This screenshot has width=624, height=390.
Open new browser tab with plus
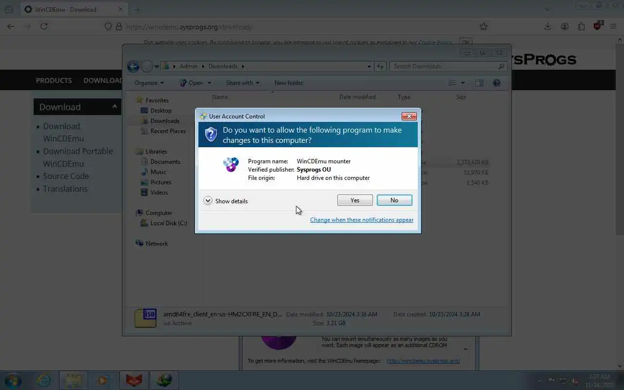coord(137,9)
